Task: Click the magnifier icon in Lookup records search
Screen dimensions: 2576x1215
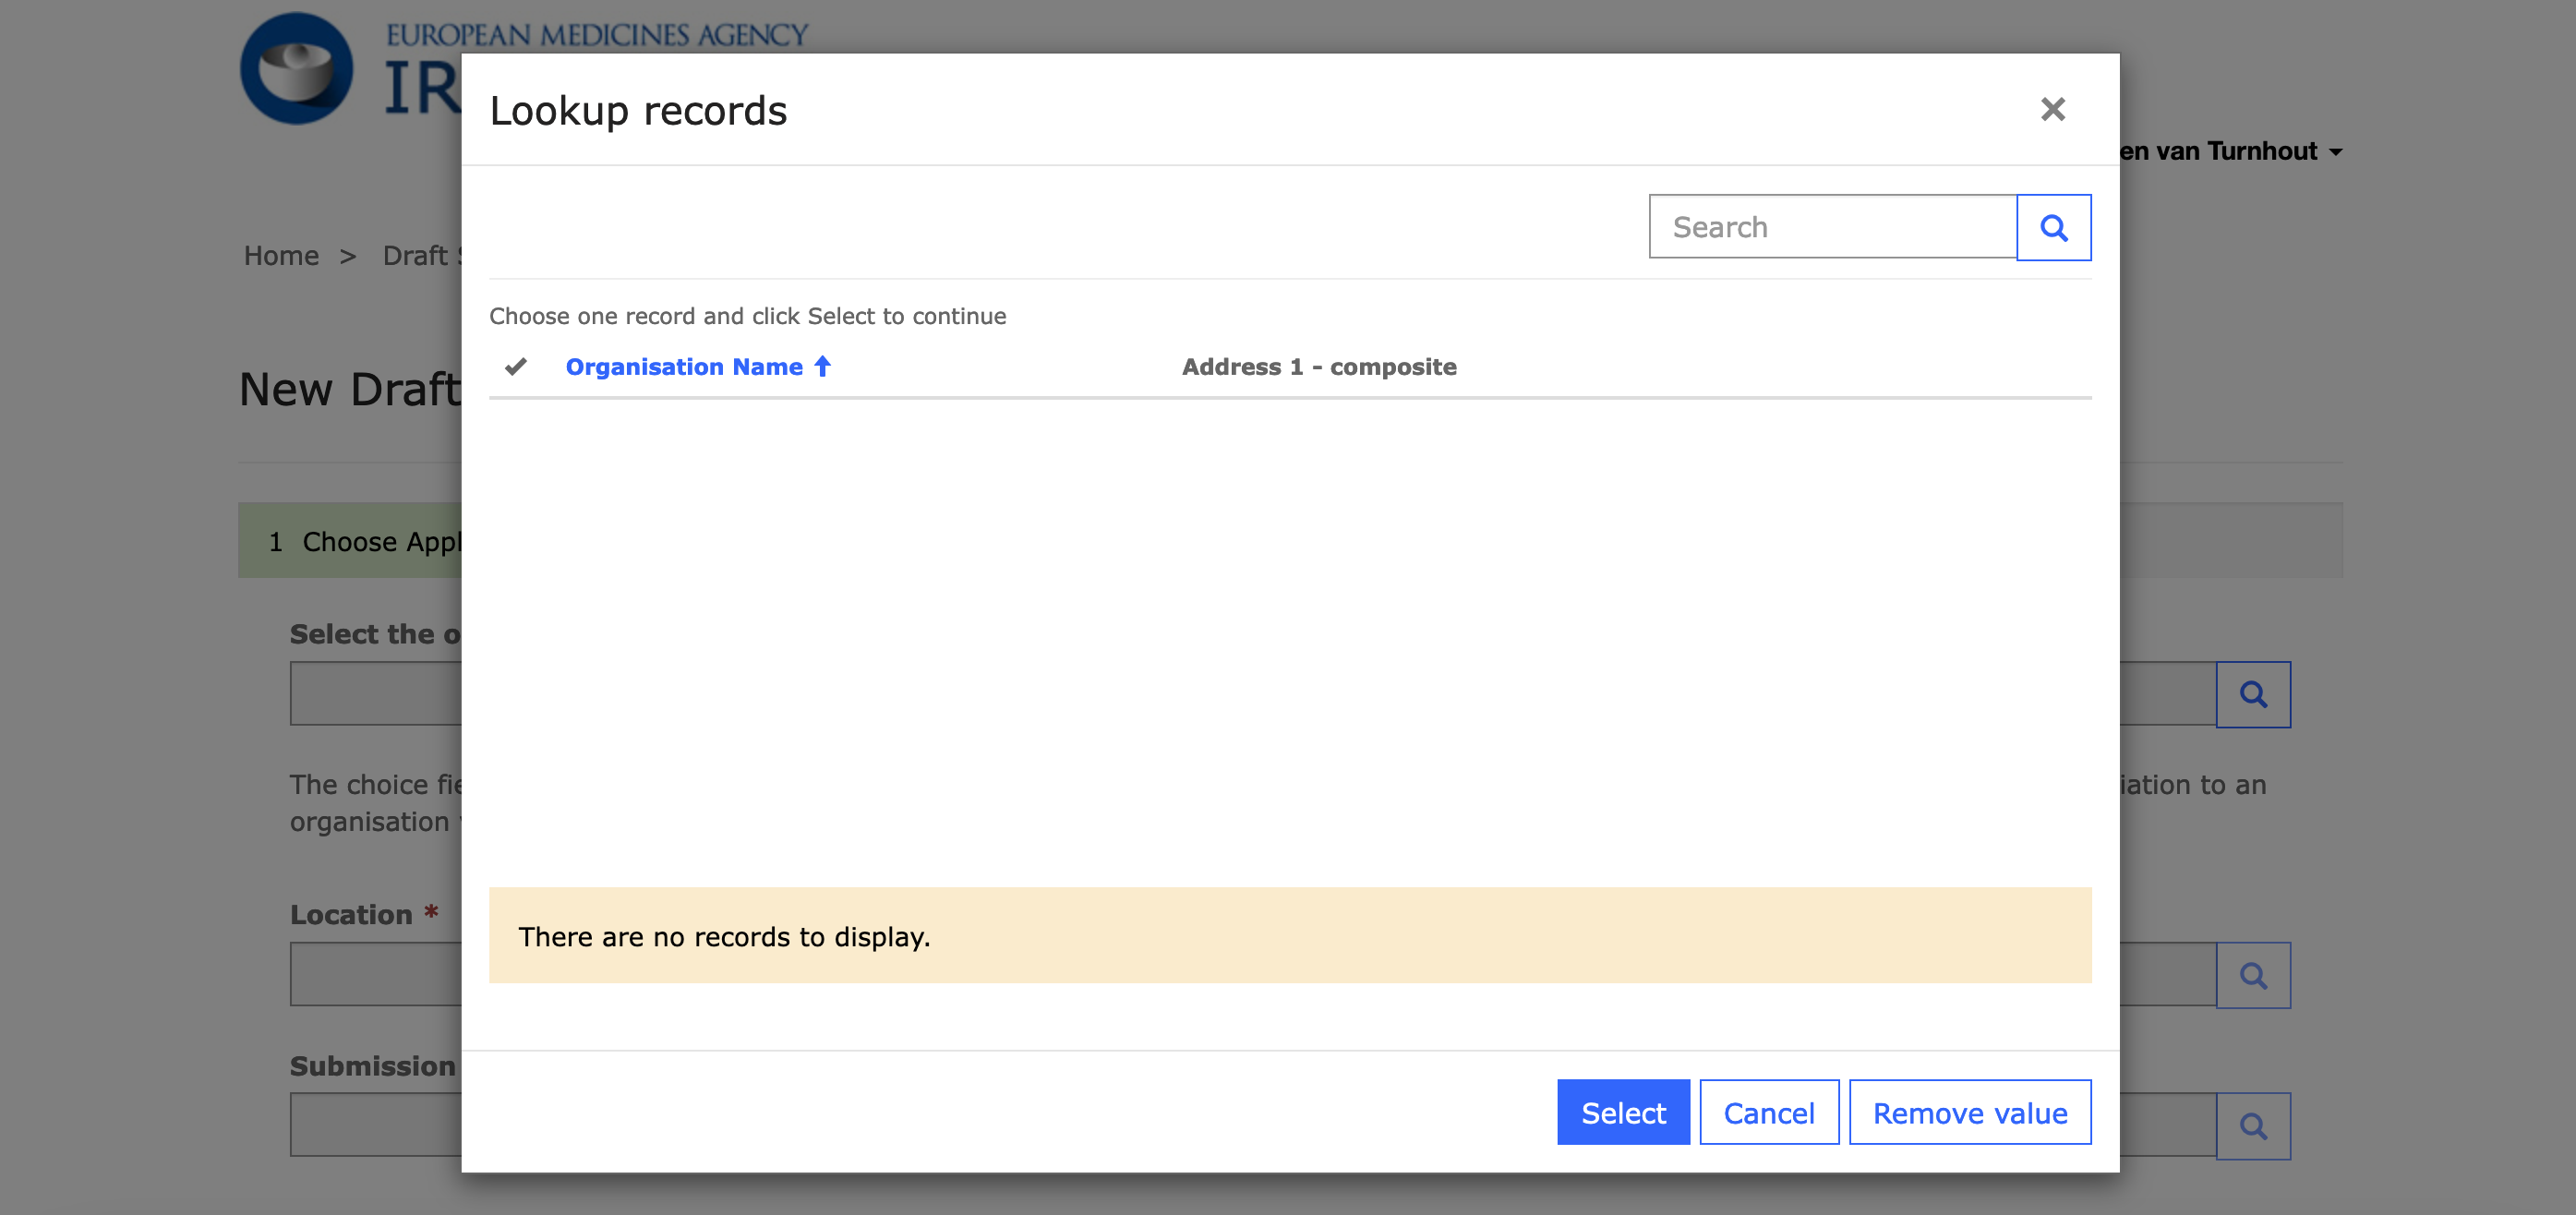Action: (x=2053, y=228)
